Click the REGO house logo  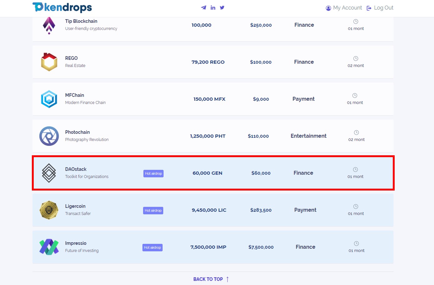(x=49, y=62)
